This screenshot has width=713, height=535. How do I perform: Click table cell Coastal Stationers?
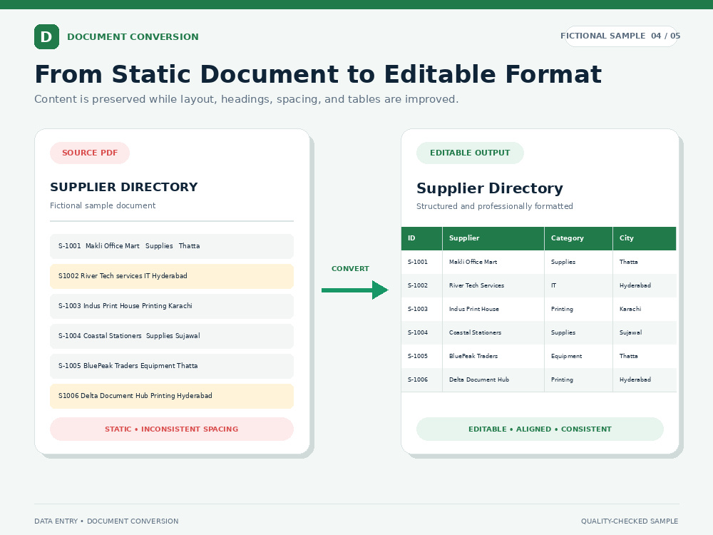[493, 333]
